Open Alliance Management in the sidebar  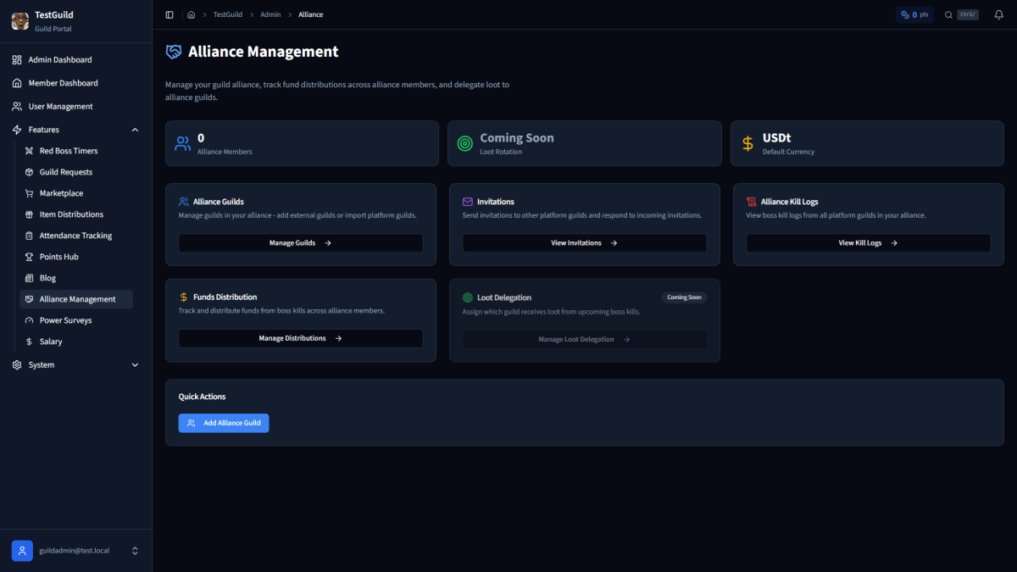tap(75, 298)
